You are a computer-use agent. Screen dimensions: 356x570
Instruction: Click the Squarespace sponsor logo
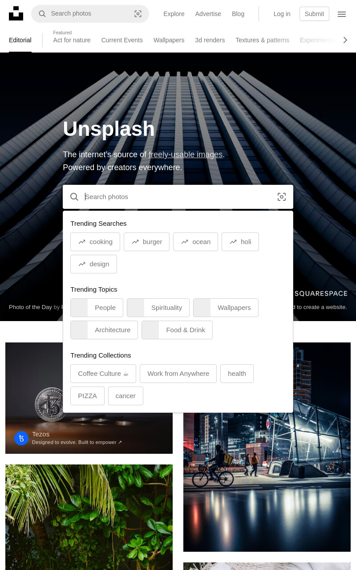[x=320, y=293]
